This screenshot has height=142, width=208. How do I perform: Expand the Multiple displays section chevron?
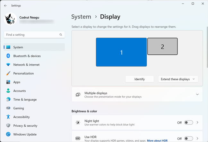197,94
